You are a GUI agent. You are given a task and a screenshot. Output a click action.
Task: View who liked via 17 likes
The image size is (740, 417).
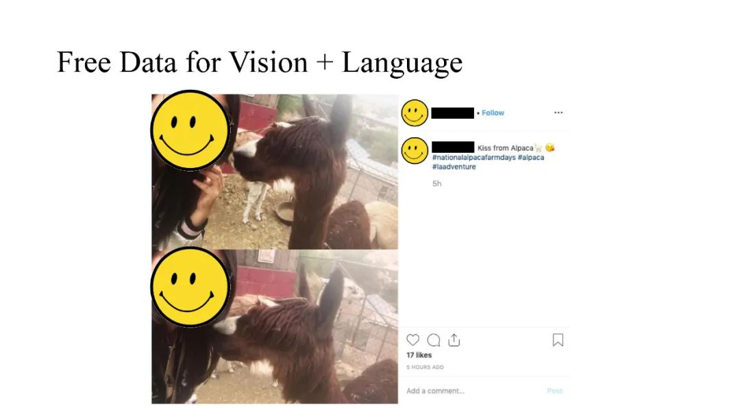419,355
